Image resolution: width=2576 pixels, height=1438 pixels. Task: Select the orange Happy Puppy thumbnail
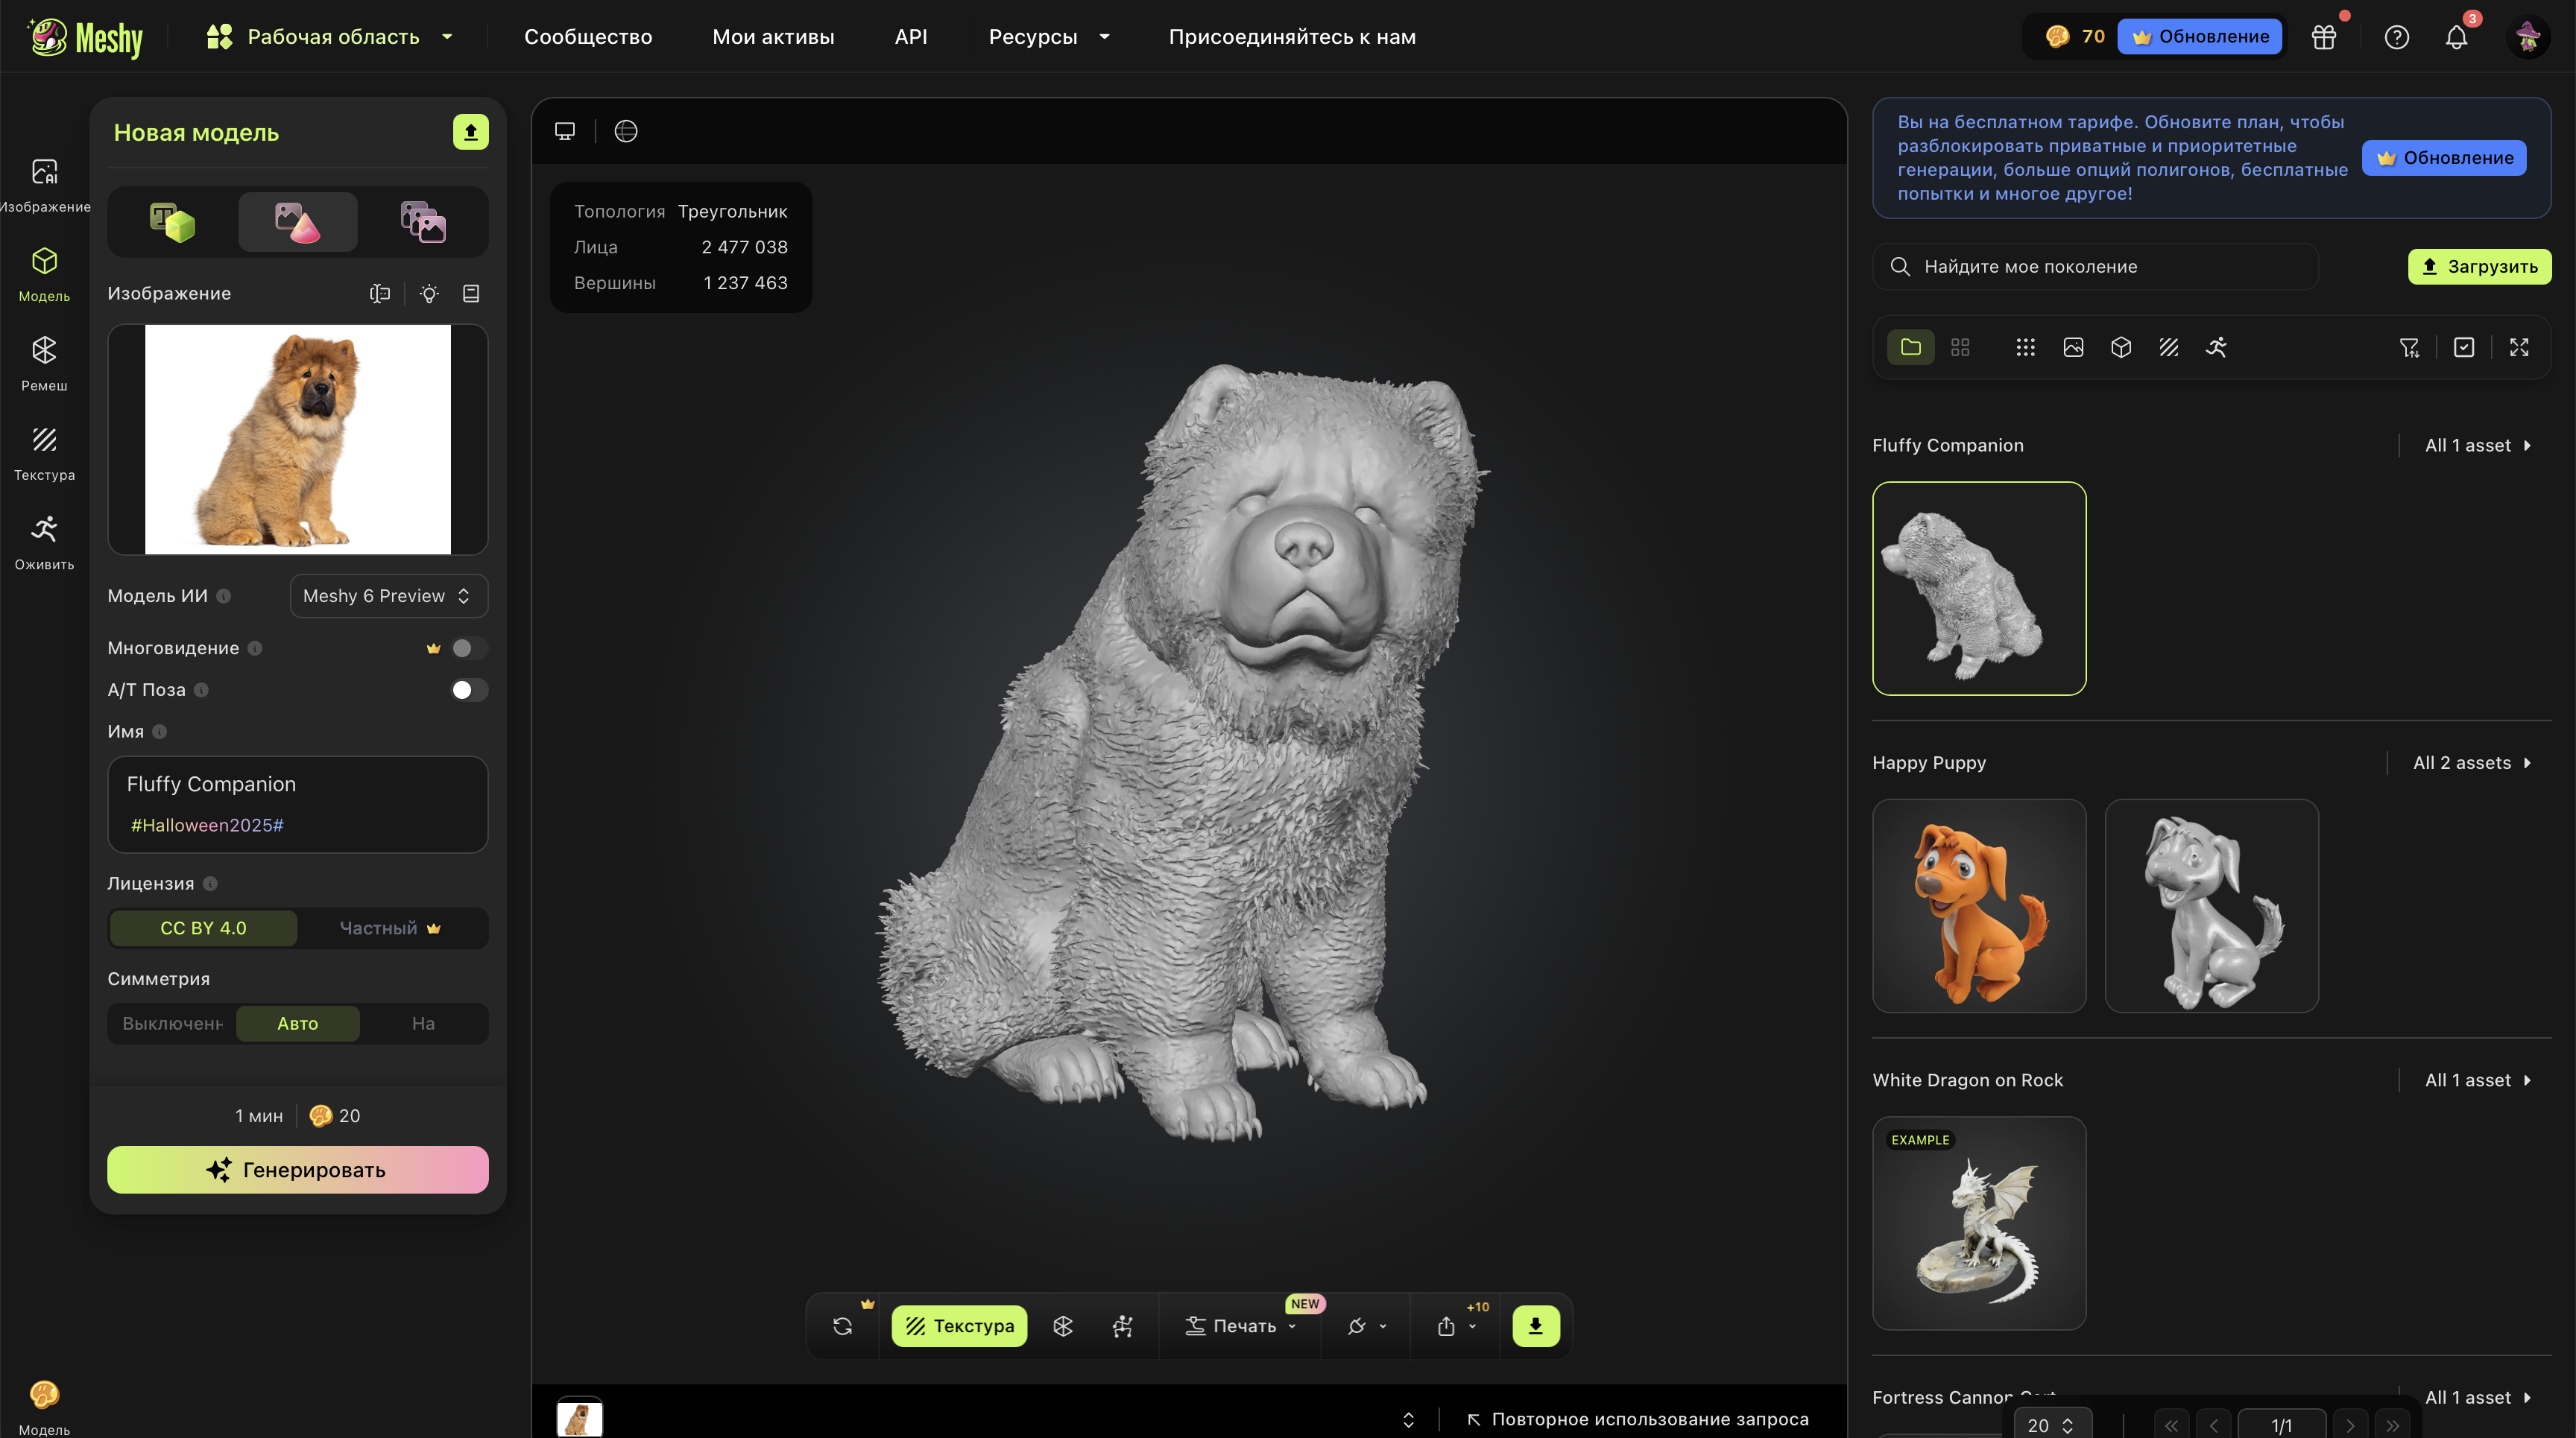click(x=1978, y=905)
